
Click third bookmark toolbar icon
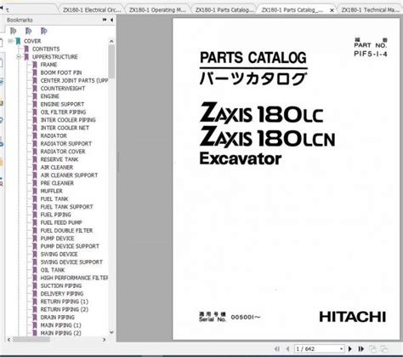pyautogui.click(x=43, y=31)
